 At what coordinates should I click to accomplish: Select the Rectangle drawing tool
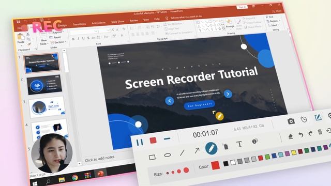coord(152,157)
